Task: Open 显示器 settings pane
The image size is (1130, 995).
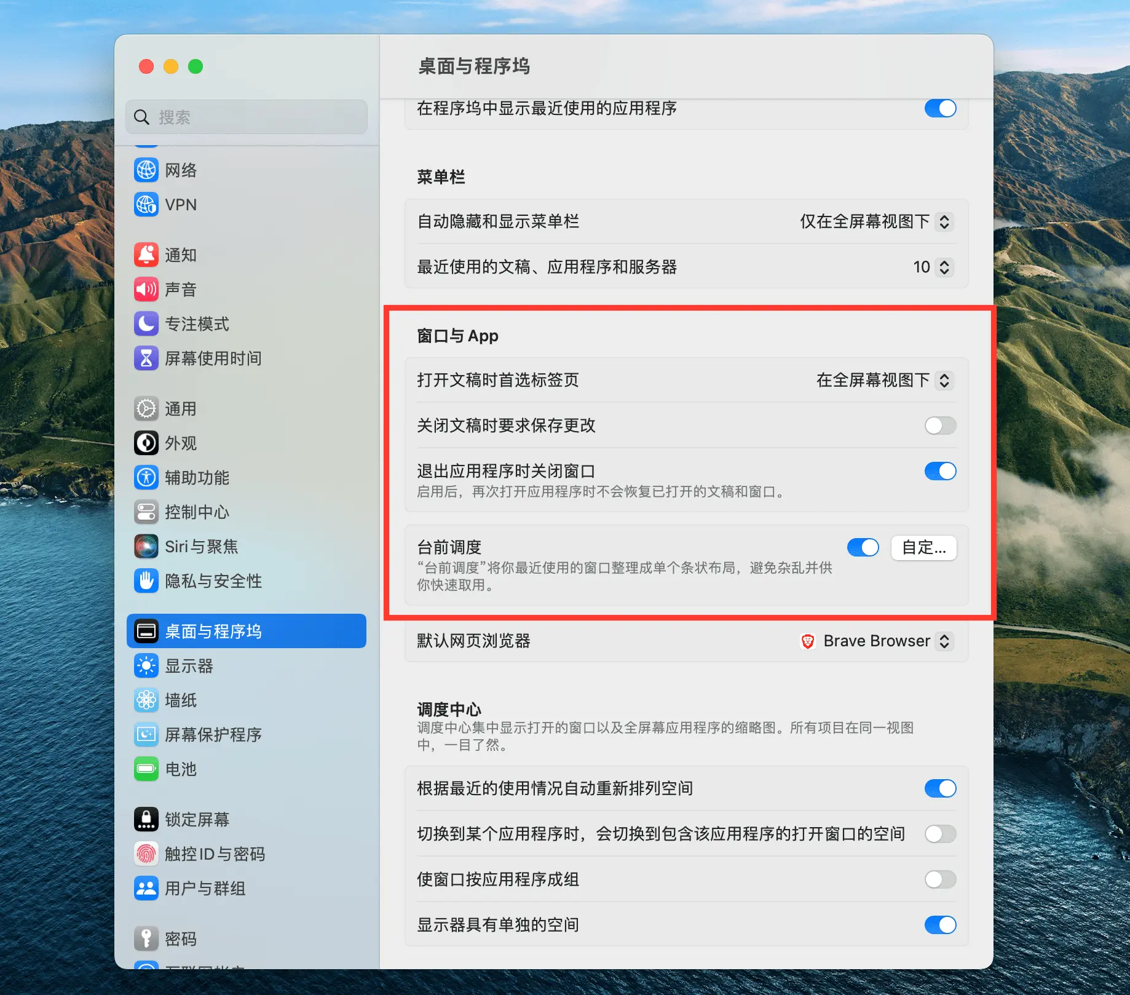Action: point(247,665)
